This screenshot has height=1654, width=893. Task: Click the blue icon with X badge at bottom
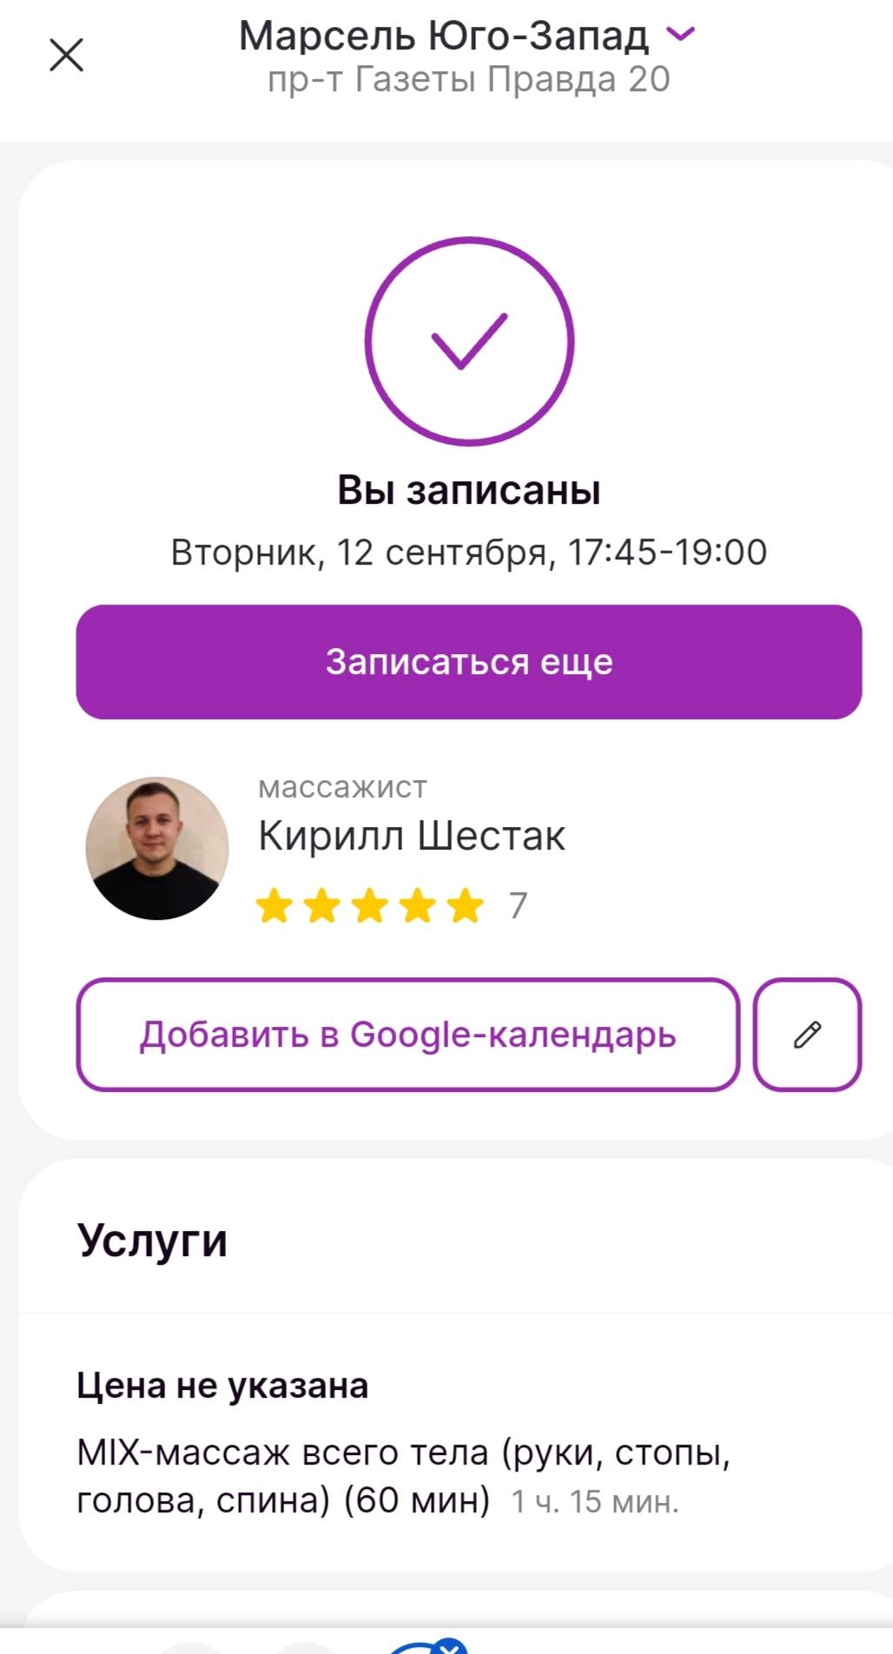pos(426,1645)
